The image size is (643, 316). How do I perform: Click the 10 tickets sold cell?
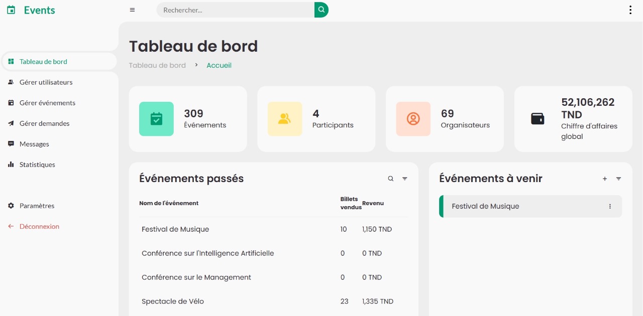click(344, 229)
